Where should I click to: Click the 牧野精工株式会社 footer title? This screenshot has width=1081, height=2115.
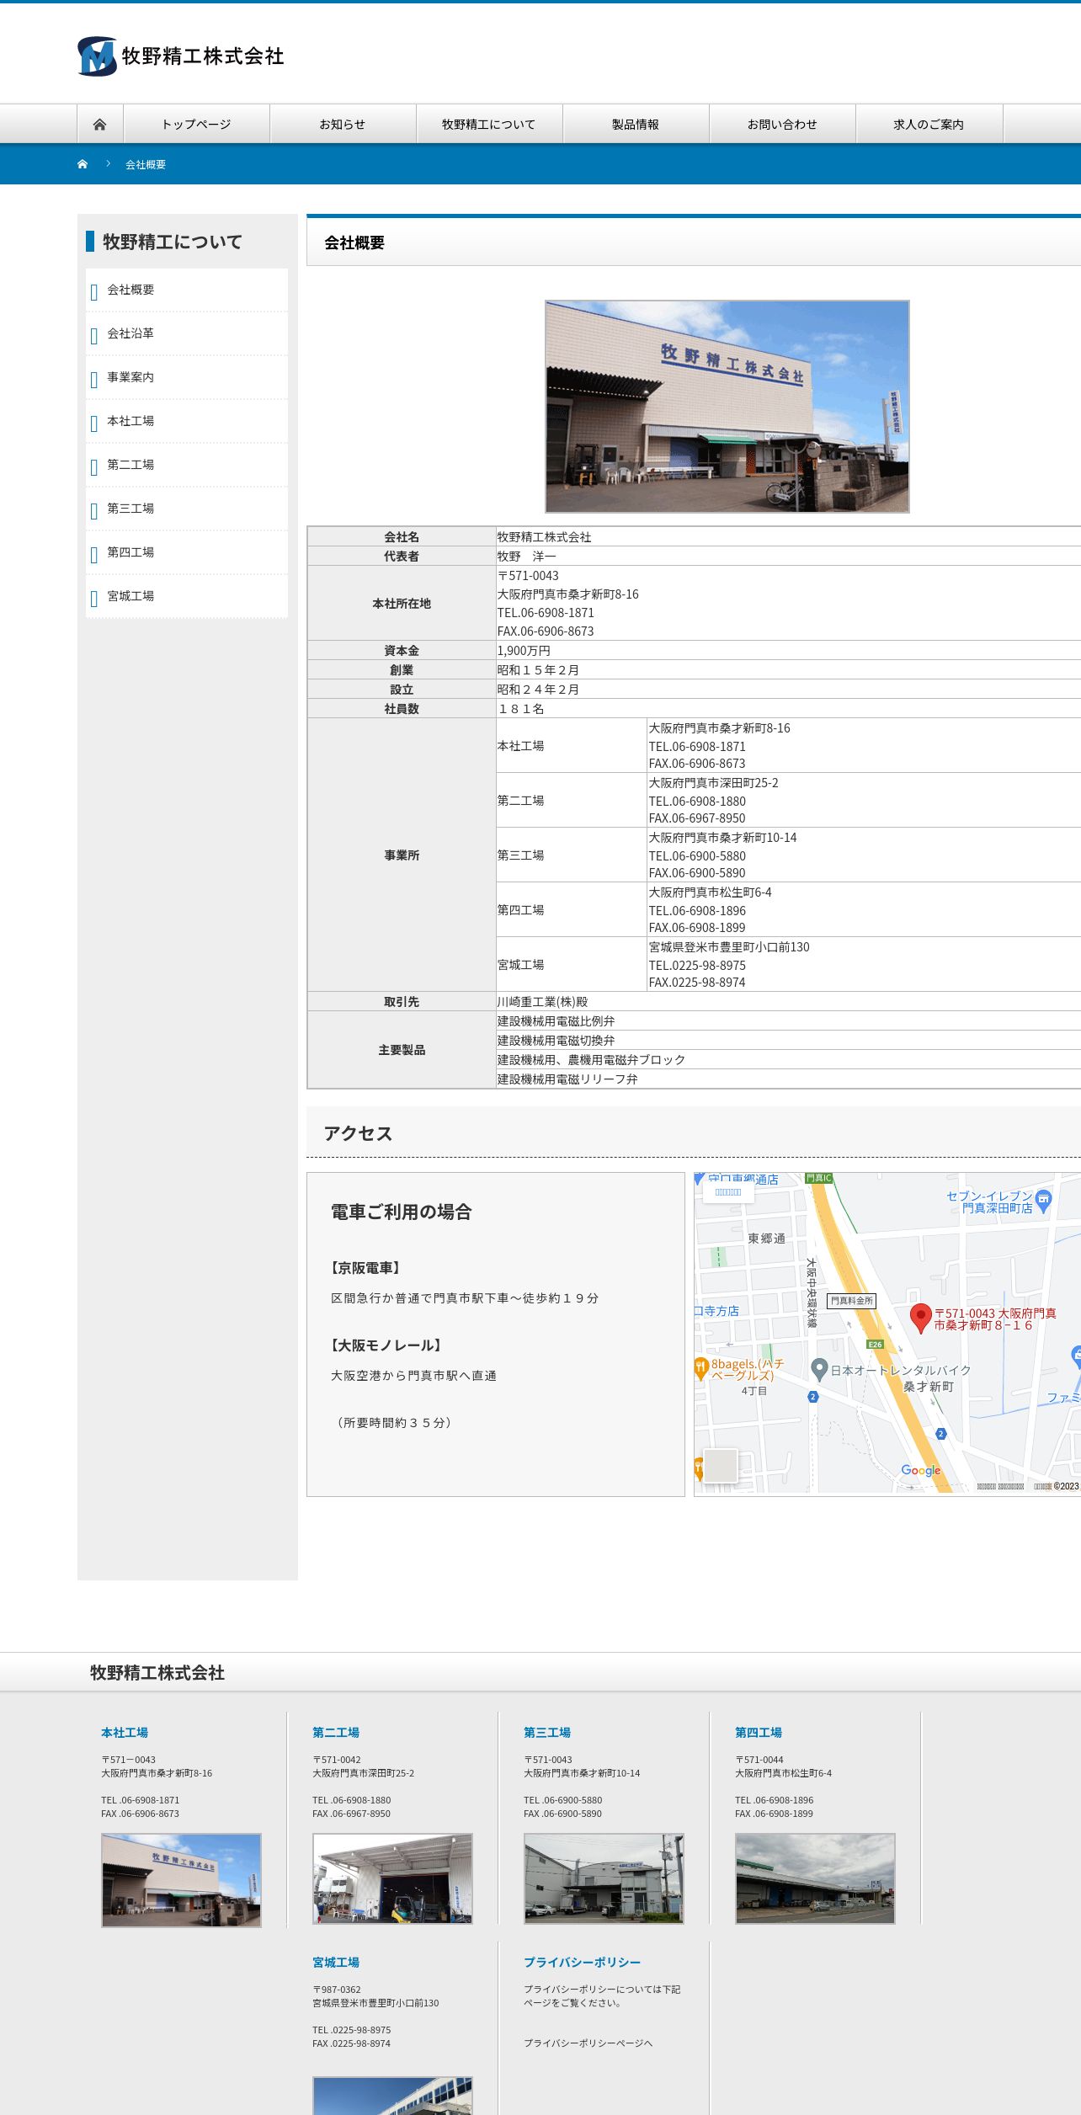(x=157, y=1673)
